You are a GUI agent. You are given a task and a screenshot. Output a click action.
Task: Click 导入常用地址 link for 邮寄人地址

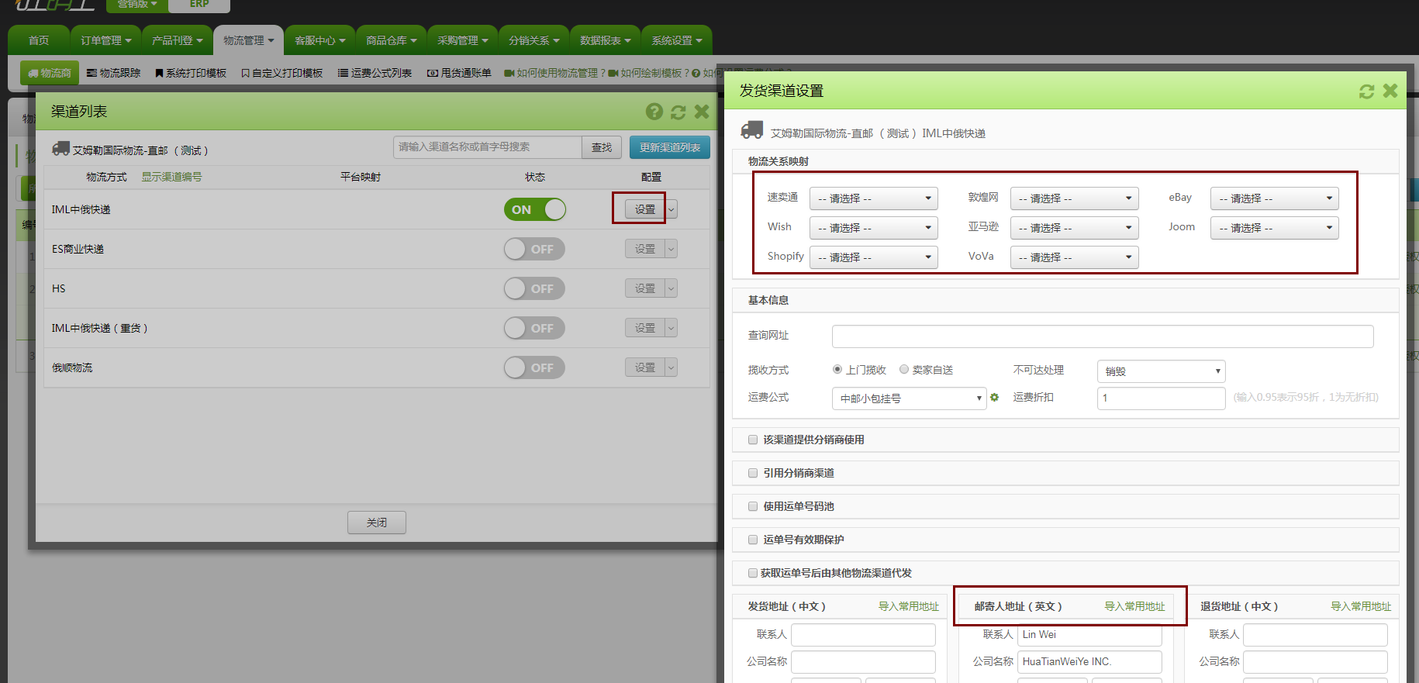(x=1134, y=606)
